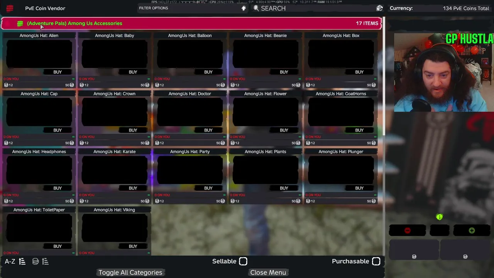The height and width of the screenshot is (278, 494).
Task: Enable the Purchasable checkbox
Action: click(x=376, y=261)
